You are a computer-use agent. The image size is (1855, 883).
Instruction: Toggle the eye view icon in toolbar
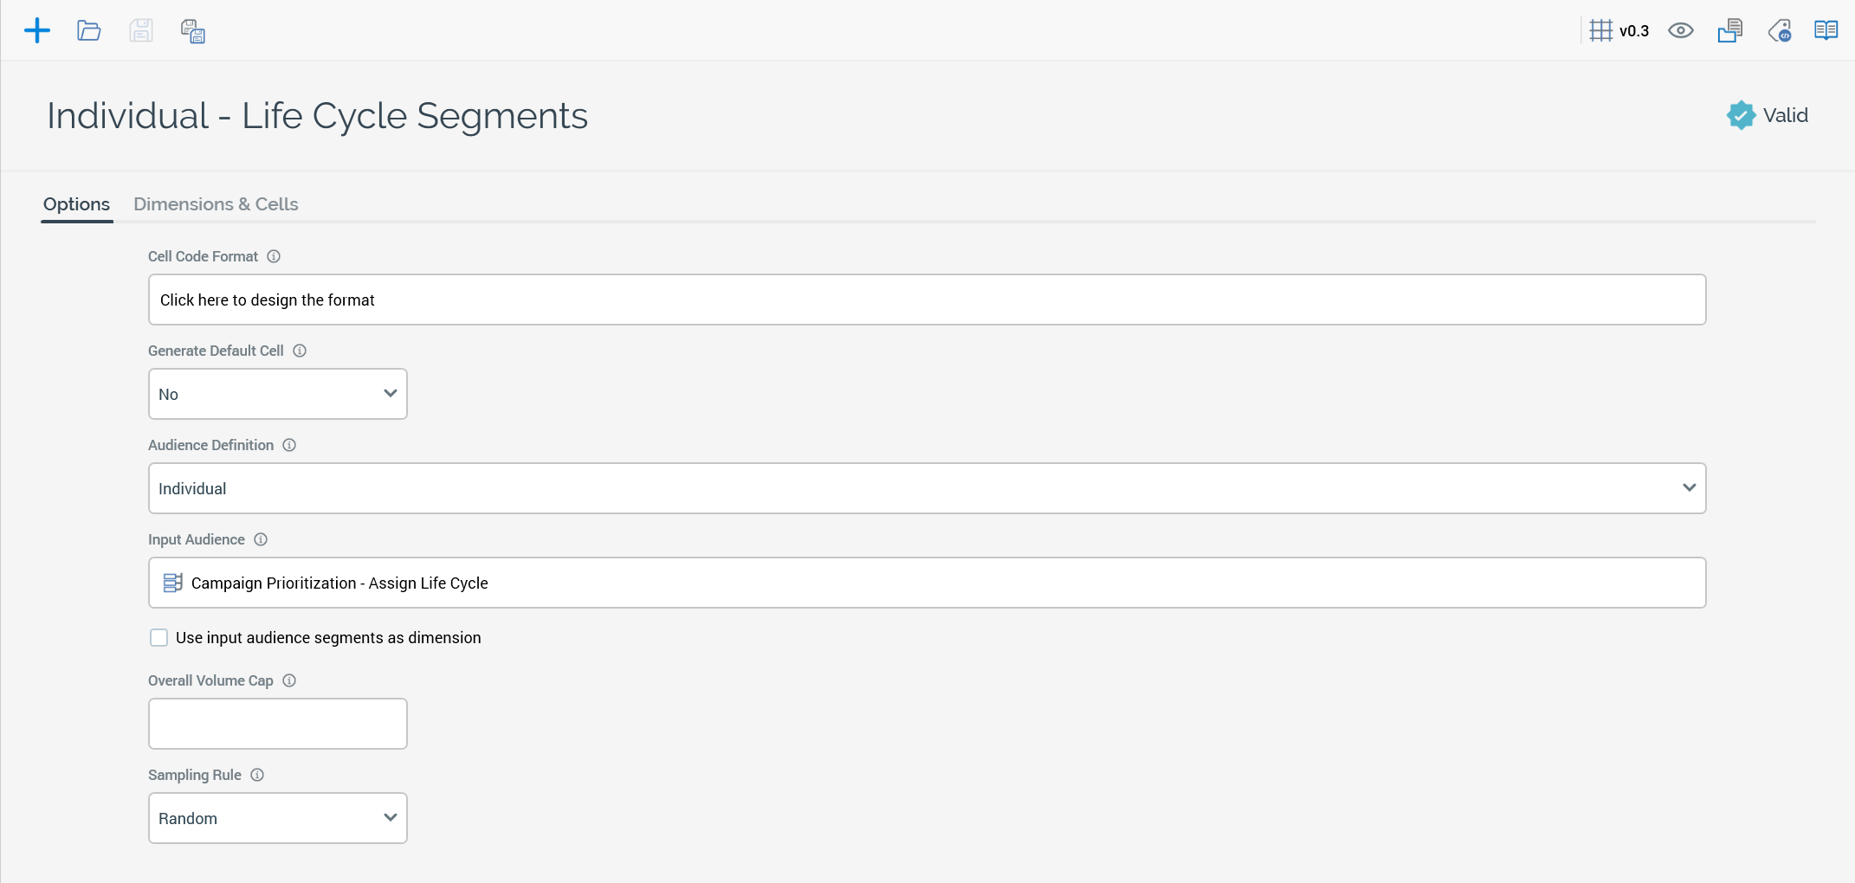point(1681,31)
